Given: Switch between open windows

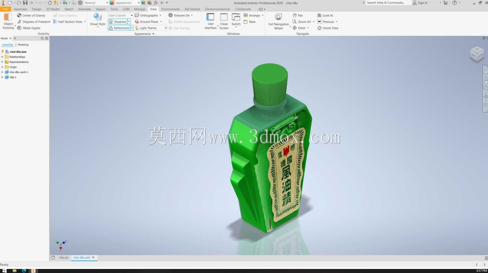Looking at the screenshot, I should tap(236, 20).
